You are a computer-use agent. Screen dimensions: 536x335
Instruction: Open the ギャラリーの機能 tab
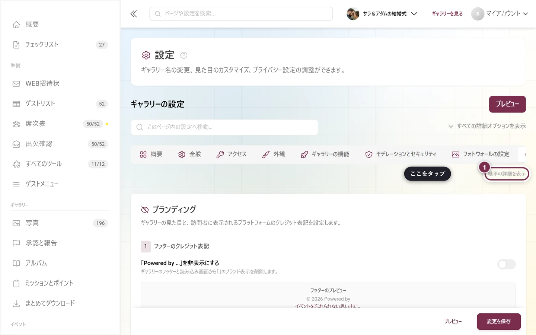tap(325, 154)
